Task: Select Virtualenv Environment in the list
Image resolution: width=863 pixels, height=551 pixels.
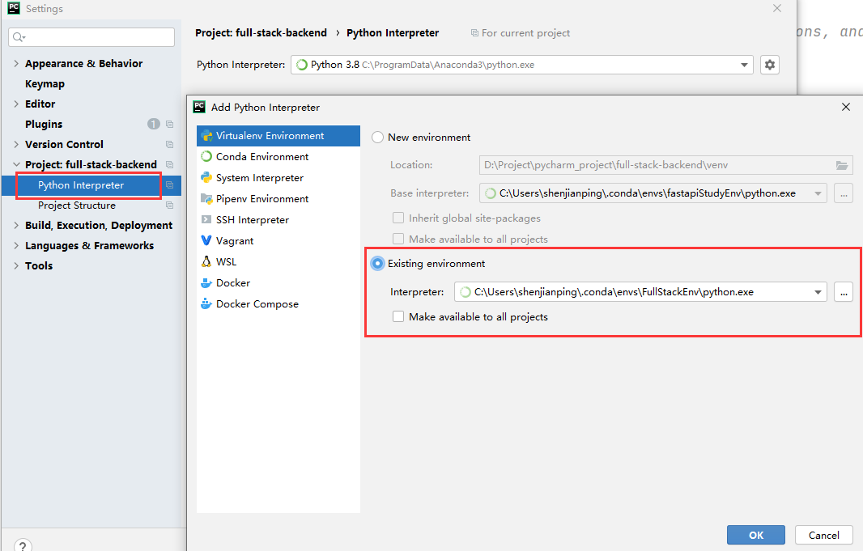Action: pyautogui.click(x=278, y=136)
